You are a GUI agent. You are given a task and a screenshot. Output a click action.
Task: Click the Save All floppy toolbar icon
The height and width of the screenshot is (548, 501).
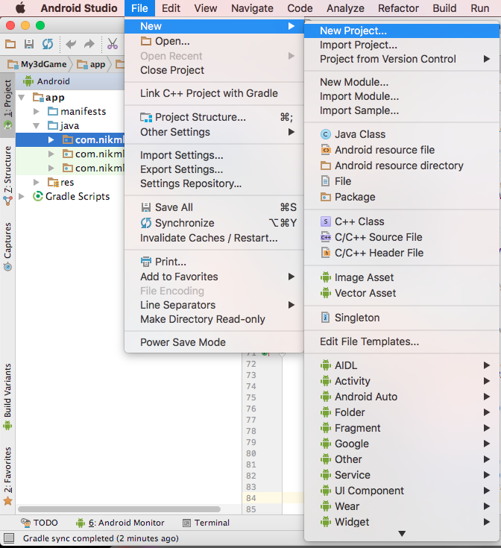(29, 44)
